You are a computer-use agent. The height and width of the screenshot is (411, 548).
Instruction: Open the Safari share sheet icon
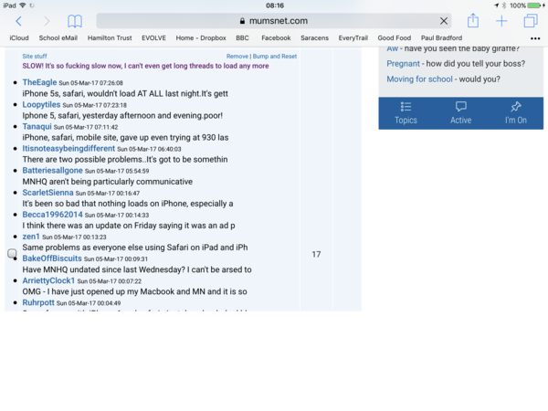click(x=473, y=21)
